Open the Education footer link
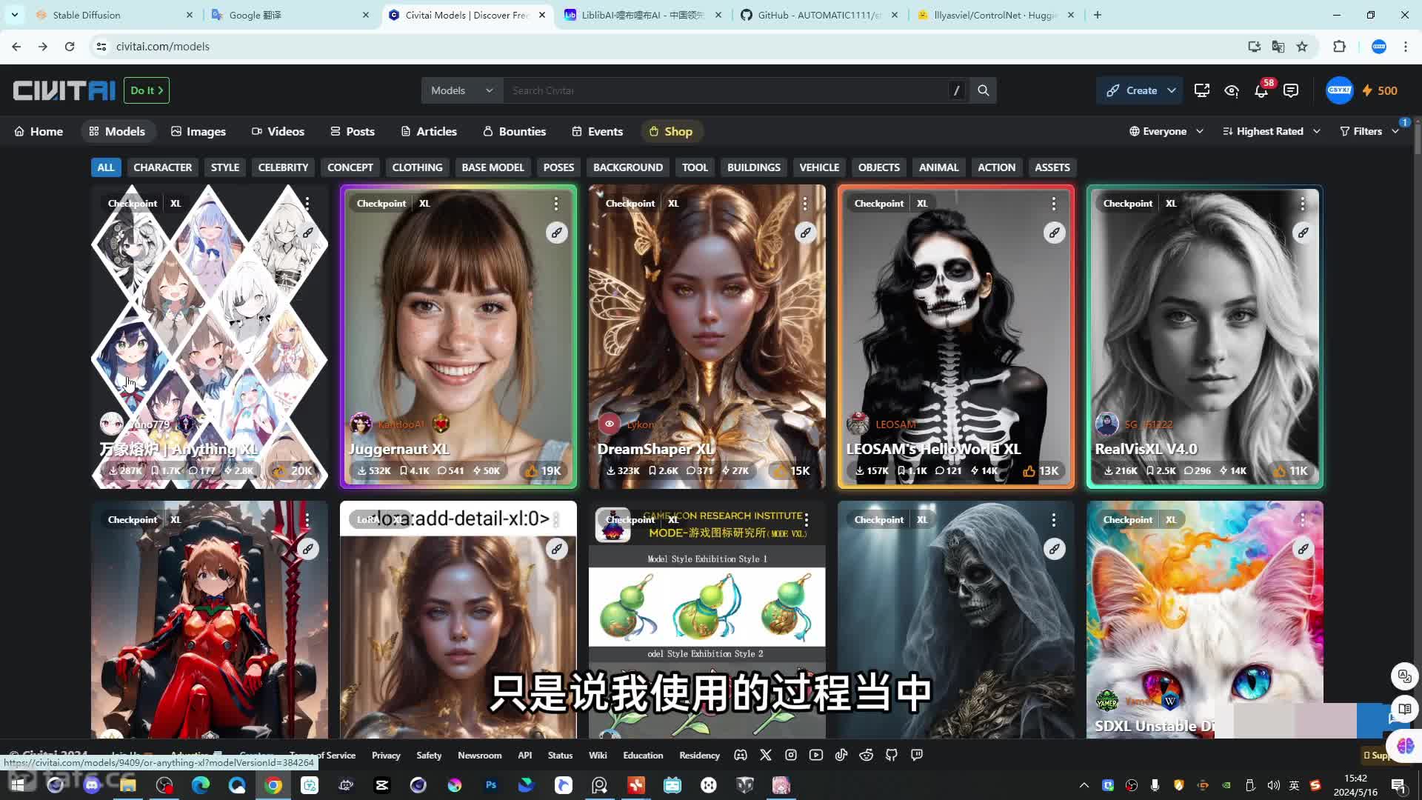The width and height of the screenshot is (1422, 800). click(643, 755)
